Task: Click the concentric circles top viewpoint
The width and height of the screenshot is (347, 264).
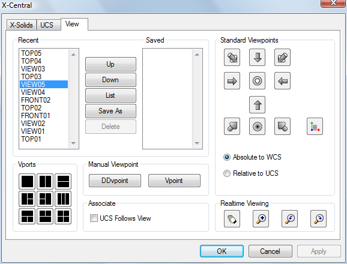Action: click(x=257, y=81)
